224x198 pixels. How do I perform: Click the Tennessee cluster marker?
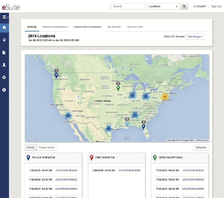point(135,115)
